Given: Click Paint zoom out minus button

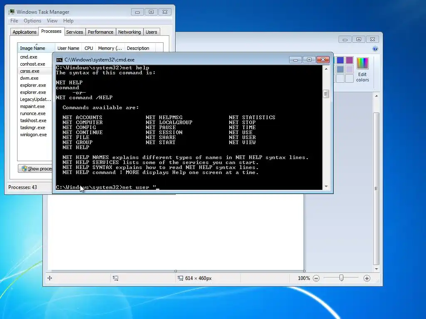Looking at the screenshot, I should pos(316,278).
